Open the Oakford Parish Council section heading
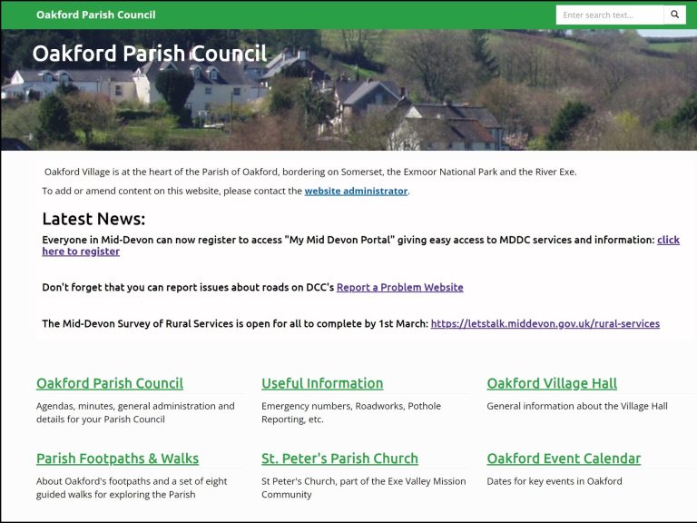 coord(109,383)
